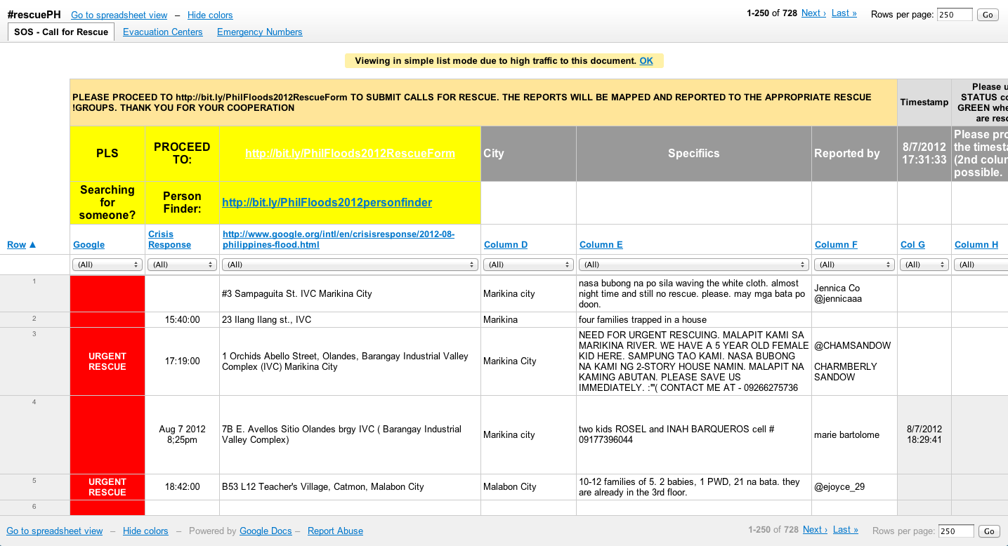1008x546 pixels.
Task: Click the Report Abuse link
Action: [335, 531]
